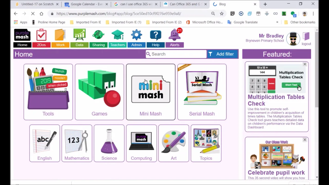Select the Admin menu label
The image size is (329, 185).
[x=136, y=45]
